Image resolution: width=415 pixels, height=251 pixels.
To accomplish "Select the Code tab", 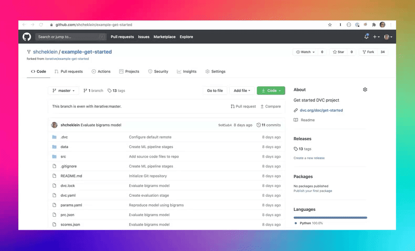I will pyautogui.click(x=38, y=72).
